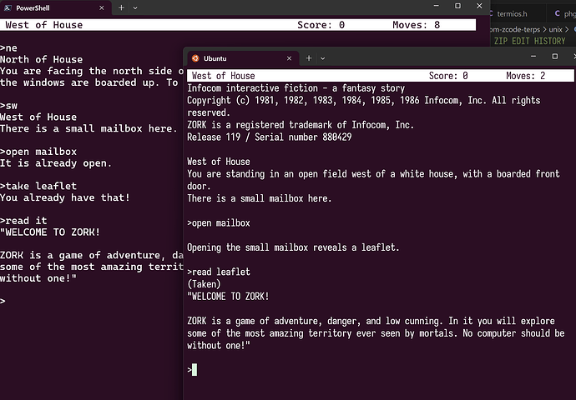Click 'Opening the small mailbox reveals a leaflet.'
The width and height of the screenshot is (576, 400).
pyautogui.click(x=293, y=247)
